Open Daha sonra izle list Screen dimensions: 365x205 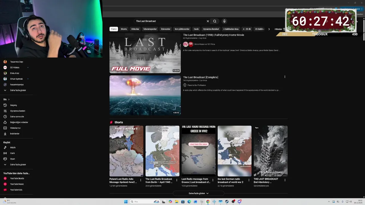[x=17, y=116]
